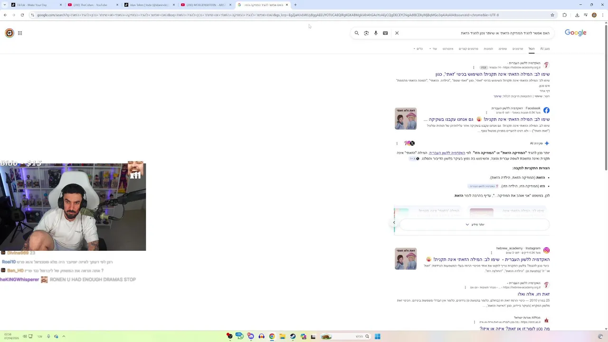Open on-screen keyboard input tool in search bar
Viewport: 608px width, 342px height.
coord(385,33)
